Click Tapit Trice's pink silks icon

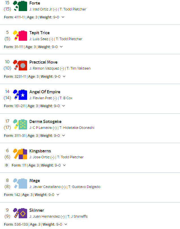[20, 36]
